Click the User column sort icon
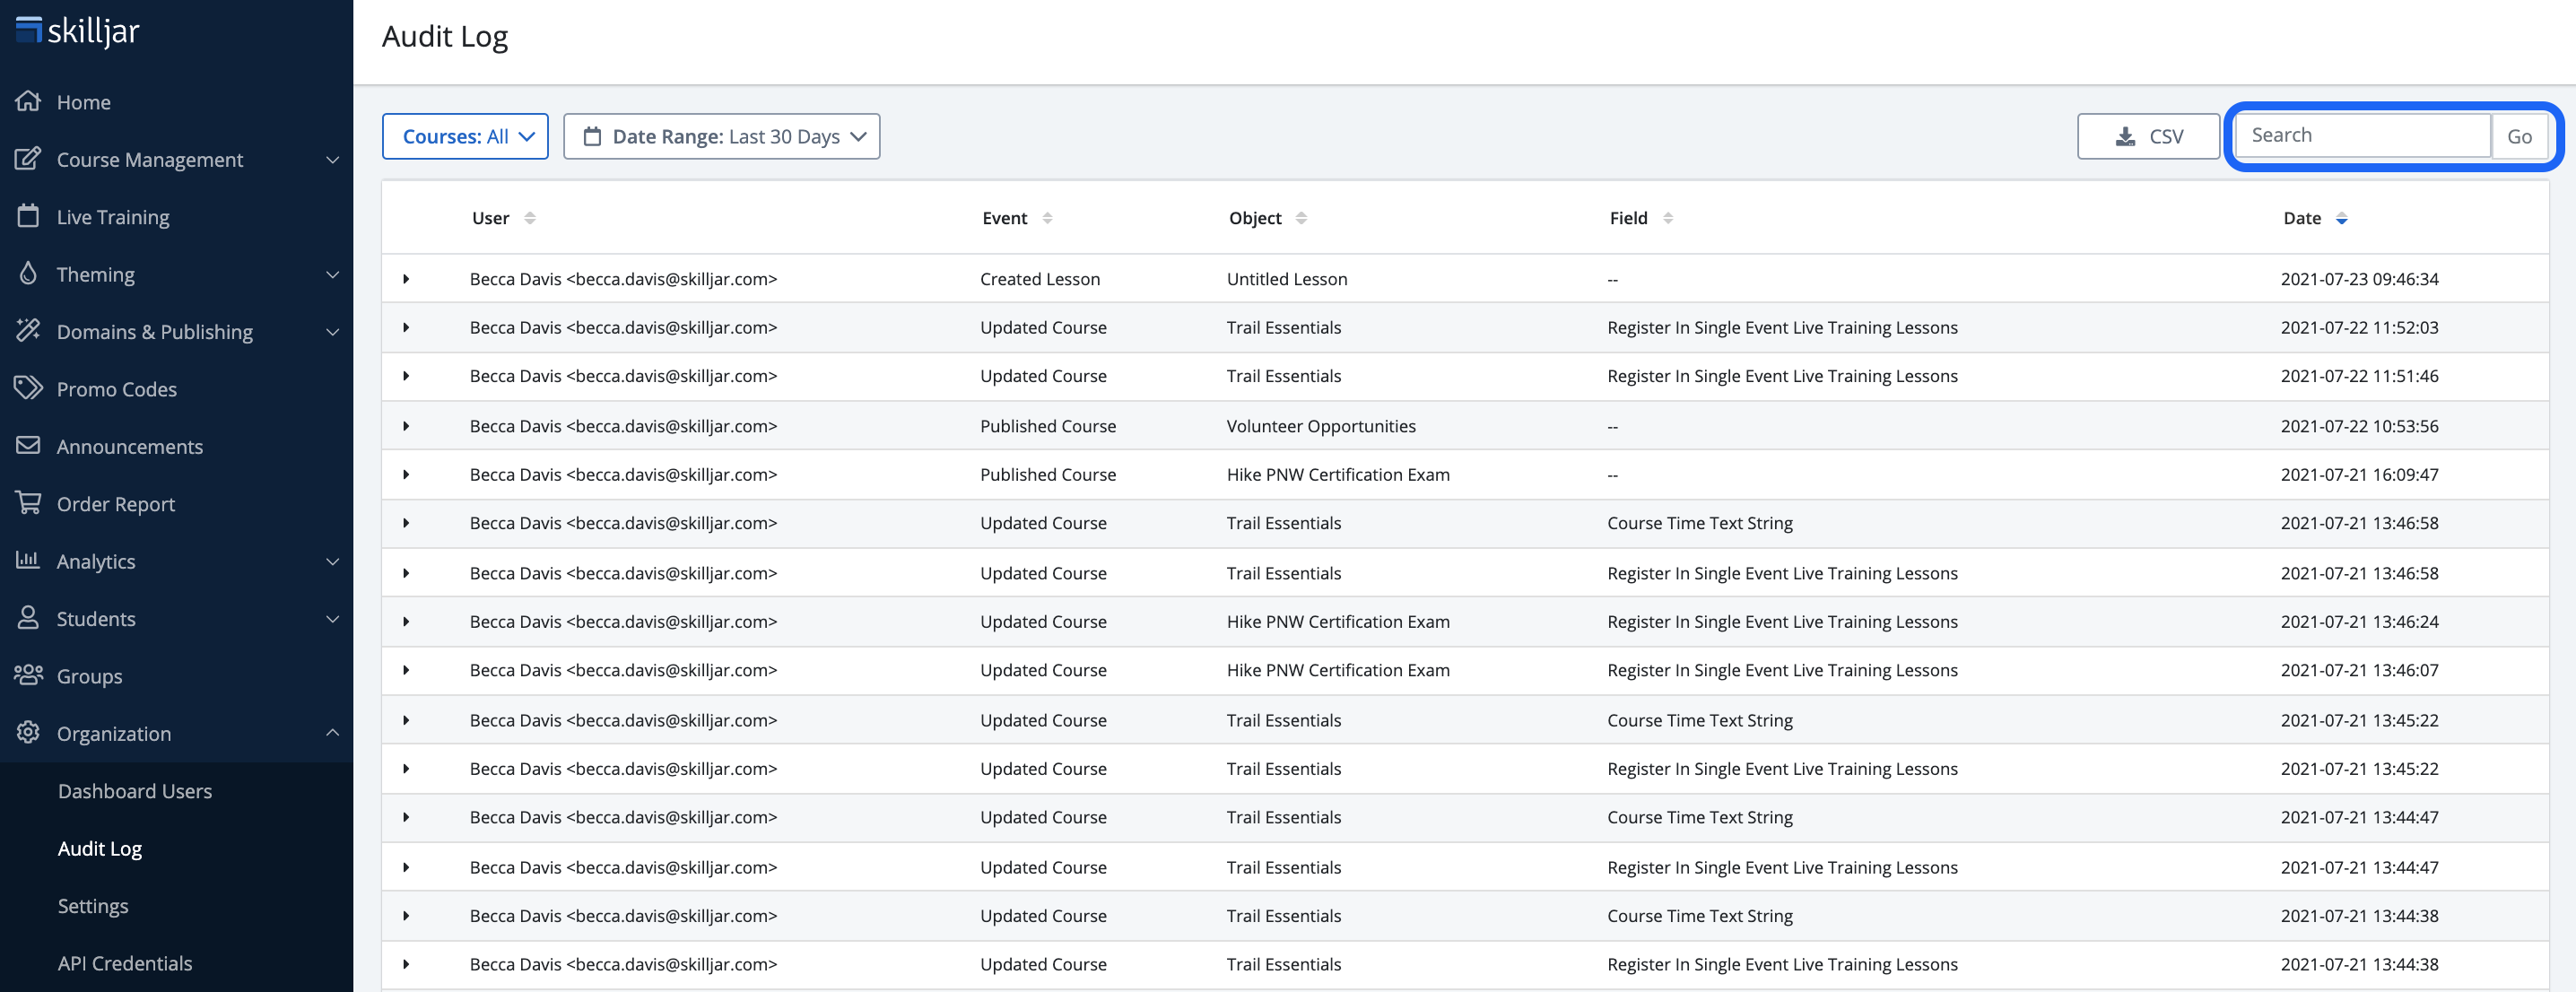Image resolution: width=2576 pixels, height=992 pixels. pyautogui.click(x=530, y=218)
